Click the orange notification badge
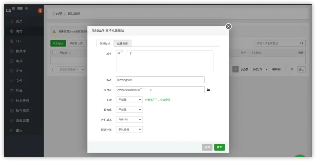The image size is (316, 161). (40, 11)
